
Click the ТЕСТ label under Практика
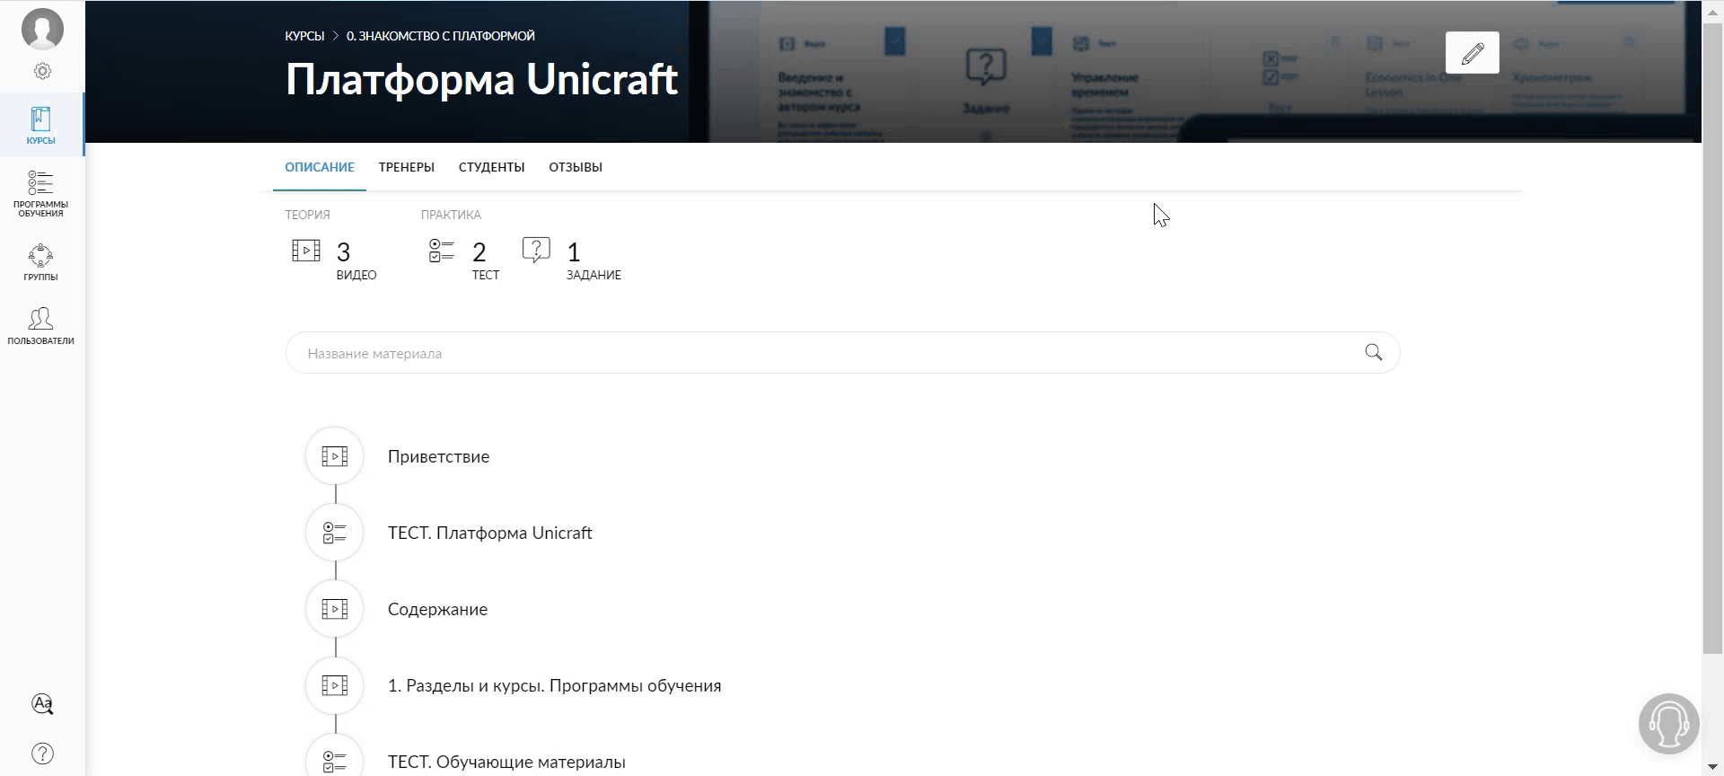[486, 275]
